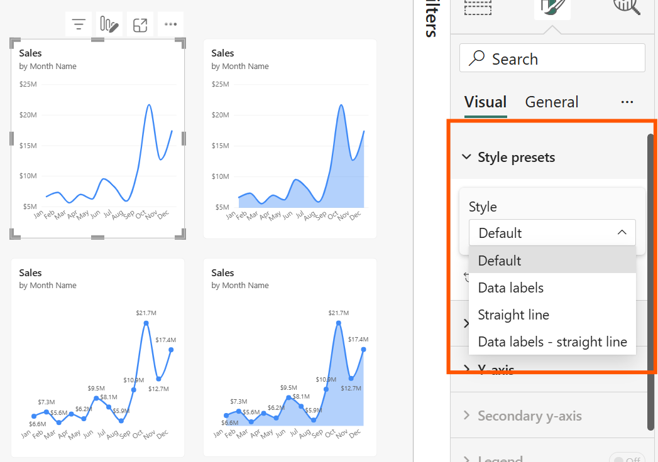
Task: Open the Analytics magnifier pane icon
Action: tap(627, 6)
